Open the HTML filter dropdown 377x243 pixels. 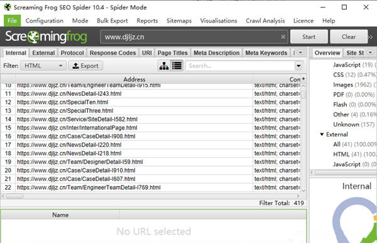coord(43,66)
